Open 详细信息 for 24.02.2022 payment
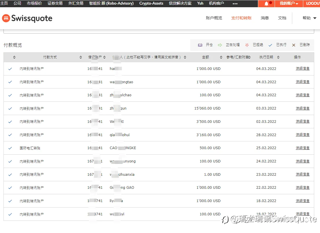320x233 pixels. [302, 161]
